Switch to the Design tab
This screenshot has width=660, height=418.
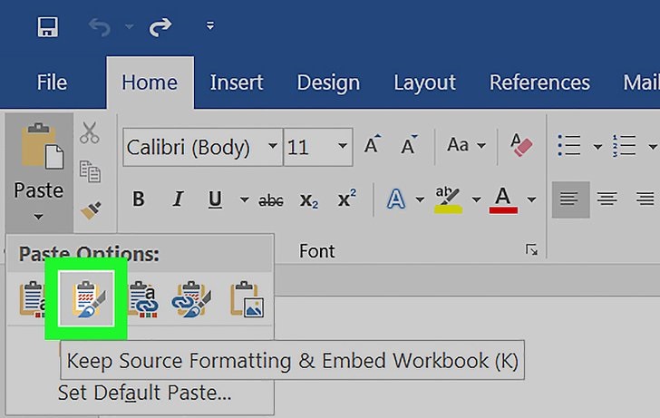pyautogui.click(x=328, y=83)
